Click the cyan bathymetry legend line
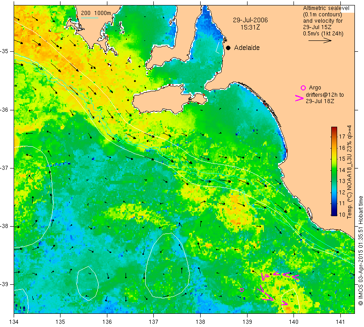Screen dimensions: 364x327 [x=90, y=18]
